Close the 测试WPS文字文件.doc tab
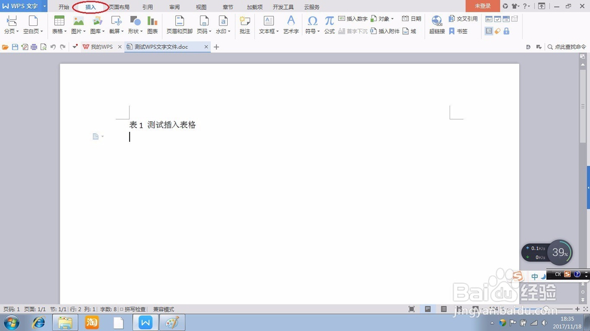This screenshot has height=331, width=590. [x=206, y=47]
